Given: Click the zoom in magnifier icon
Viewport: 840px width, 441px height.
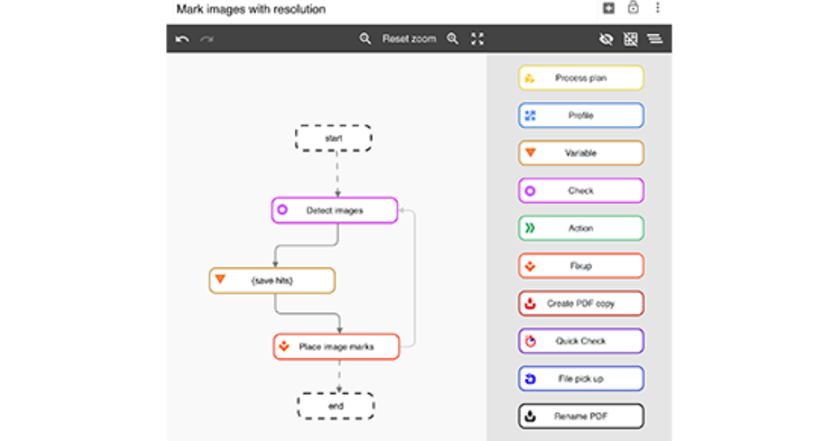Looking at the screenshot, I should 453,39.
